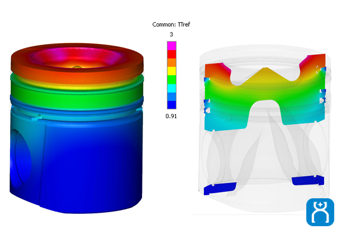
Task: Click the legend minimum value 0.91
Action: click(171, 116)
